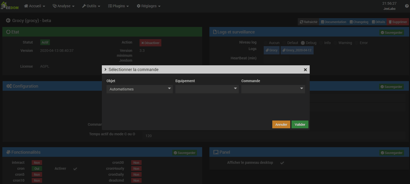The height and width of the screenshot is (184, 410).
Task: Close the Sélectionner la commande dialog
Action: click(305, 70)
